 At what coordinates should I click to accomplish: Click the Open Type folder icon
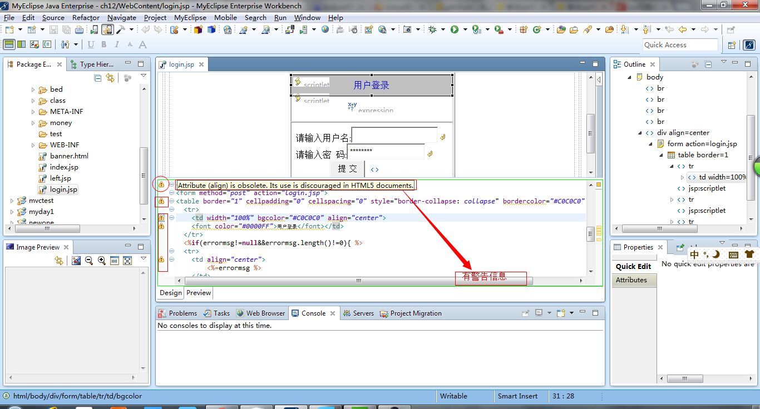561,29
